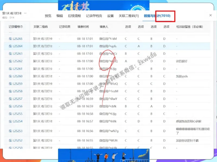Open the more options ellipsis beside 第1天 练习打卡
Screen dimensions: 217x162
click(x=25, y=13)
